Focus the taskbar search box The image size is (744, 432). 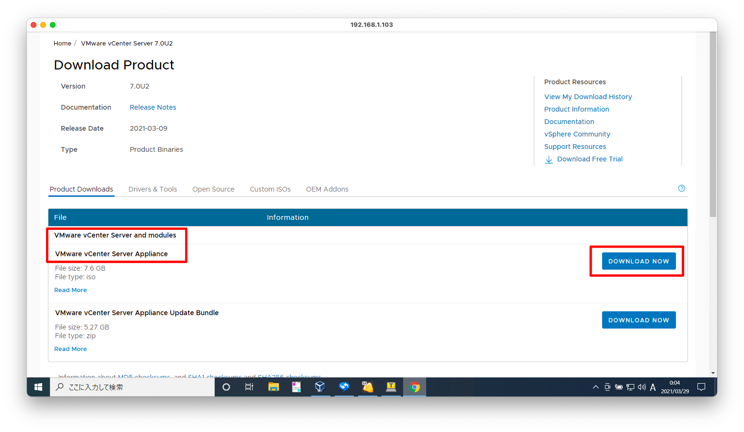click(x=132, y=387)
